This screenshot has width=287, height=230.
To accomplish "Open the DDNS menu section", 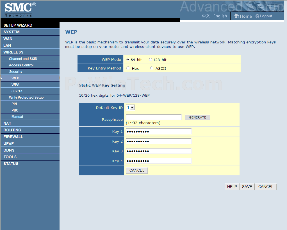I will (30, 150).
